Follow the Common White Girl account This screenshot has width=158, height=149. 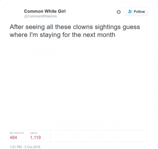136,12
